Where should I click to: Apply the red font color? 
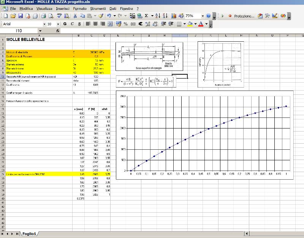(201, 24)
